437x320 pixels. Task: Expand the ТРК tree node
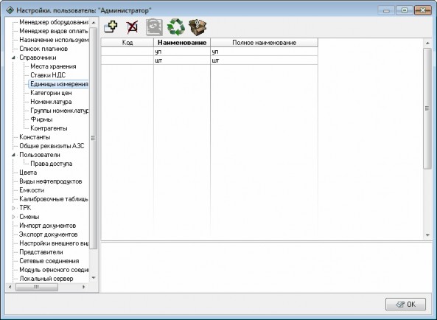[13, 208]
